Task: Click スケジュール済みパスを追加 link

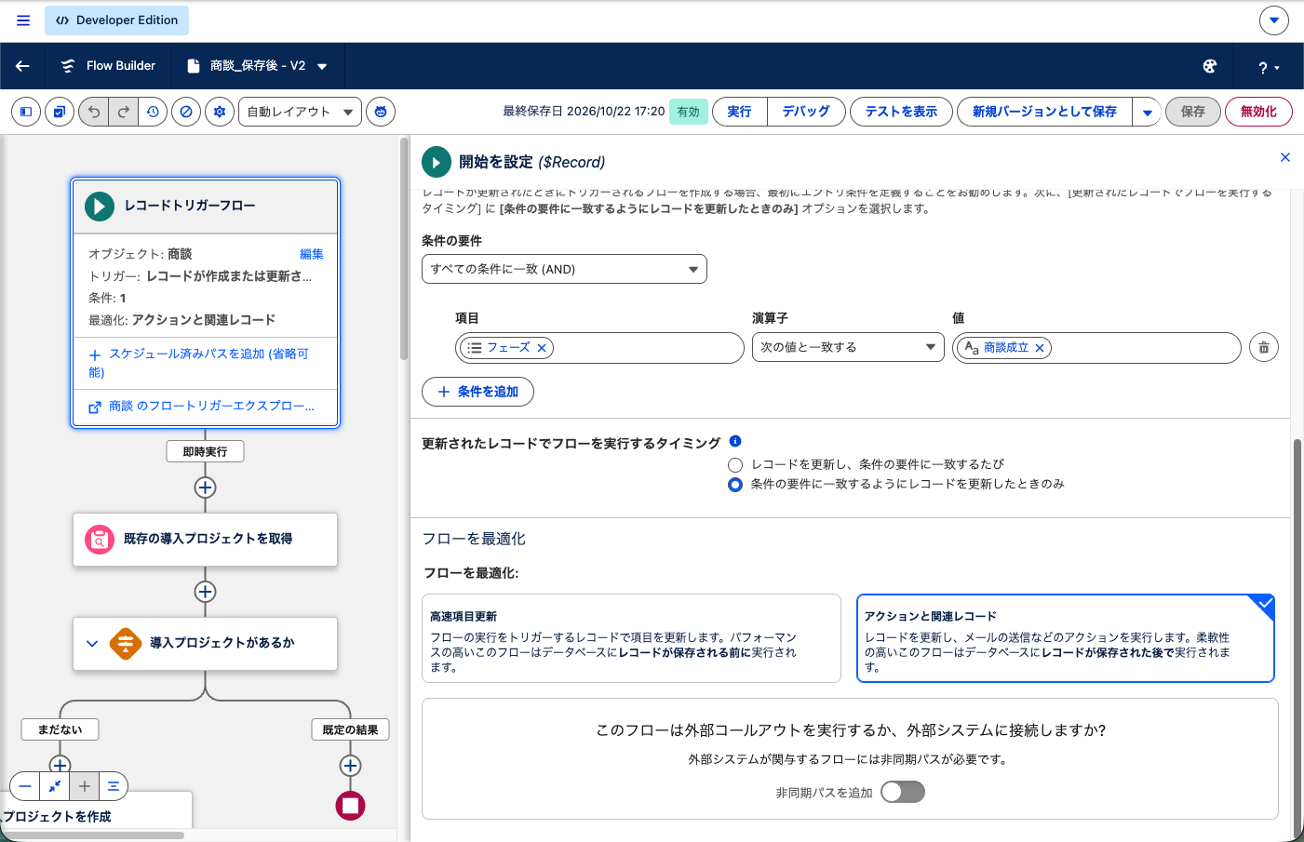Action: [199, 363]
